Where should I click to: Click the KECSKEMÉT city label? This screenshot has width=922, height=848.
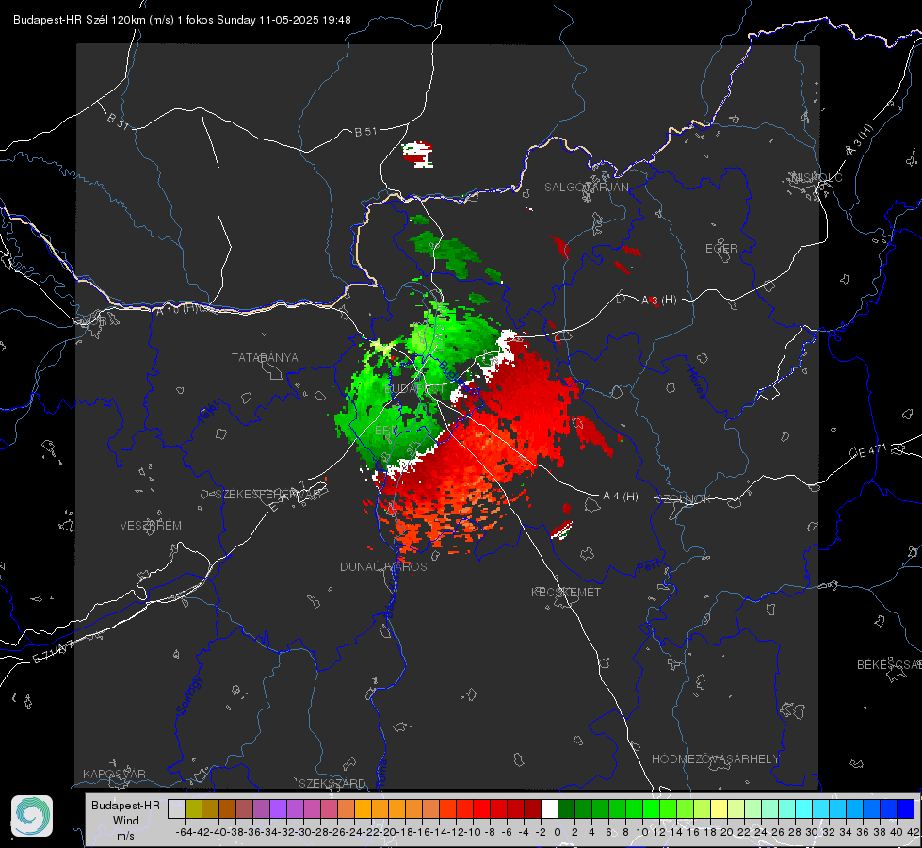coord(566,592)
